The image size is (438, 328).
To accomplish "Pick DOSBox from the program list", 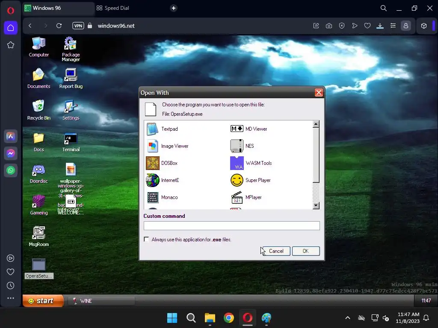I will (x=162, y=163).
